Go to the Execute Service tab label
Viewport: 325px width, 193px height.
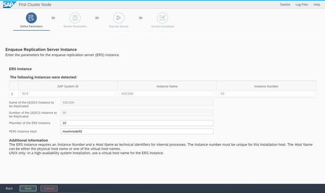click(x=119, y=26)
